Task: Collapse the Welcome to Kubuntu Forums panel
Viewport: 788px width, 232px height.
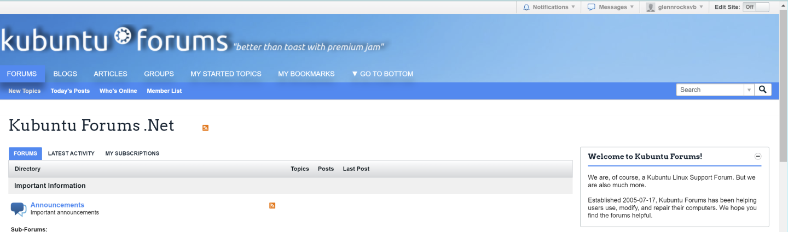Action: point(758,156)
